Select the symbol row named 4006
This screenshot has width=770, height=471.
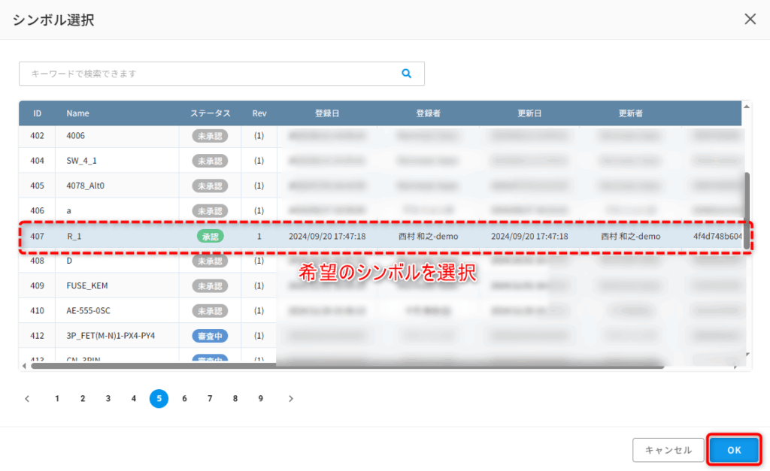coord(380,136)
